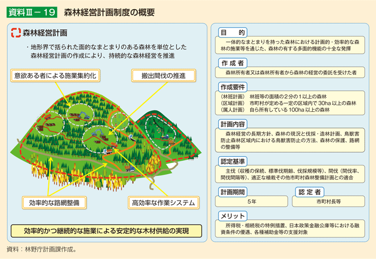Click the source note 資料：林野庁計画課作成。
376x259 pixels.
41,249
